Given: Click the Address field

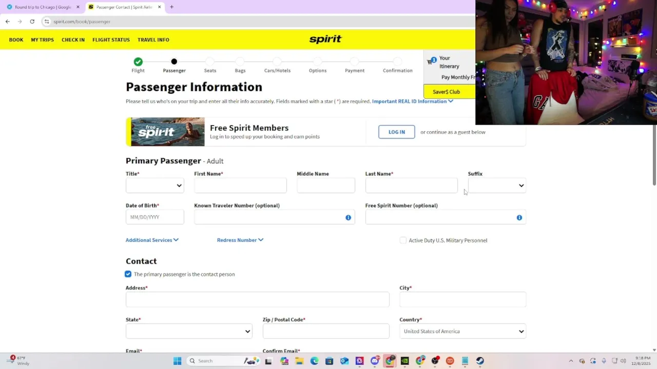Looking at the screenshot, I should (x=257, y=300).
